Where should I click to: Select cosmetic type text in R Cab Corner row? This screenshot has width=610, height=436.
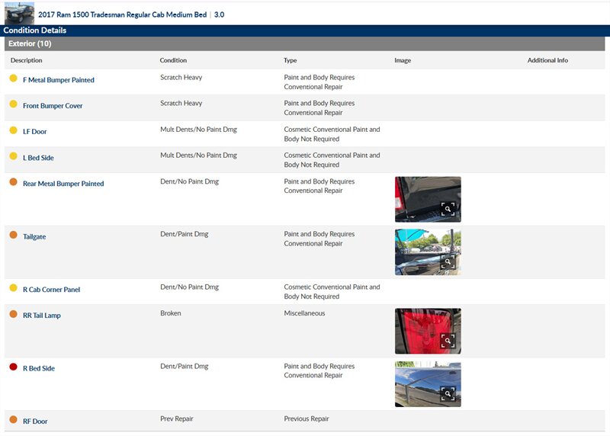pos(332,292)
